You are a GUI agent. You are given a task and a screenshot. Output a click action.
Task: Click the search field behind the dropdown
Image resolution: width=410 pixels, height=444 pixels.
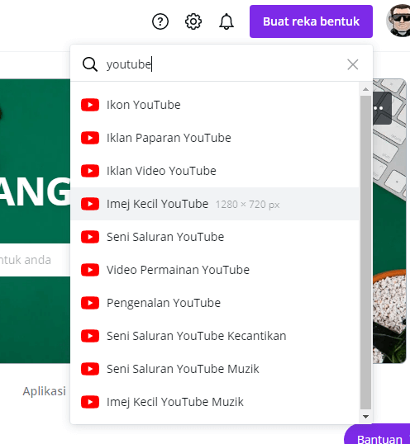click(x=35, y=260)
